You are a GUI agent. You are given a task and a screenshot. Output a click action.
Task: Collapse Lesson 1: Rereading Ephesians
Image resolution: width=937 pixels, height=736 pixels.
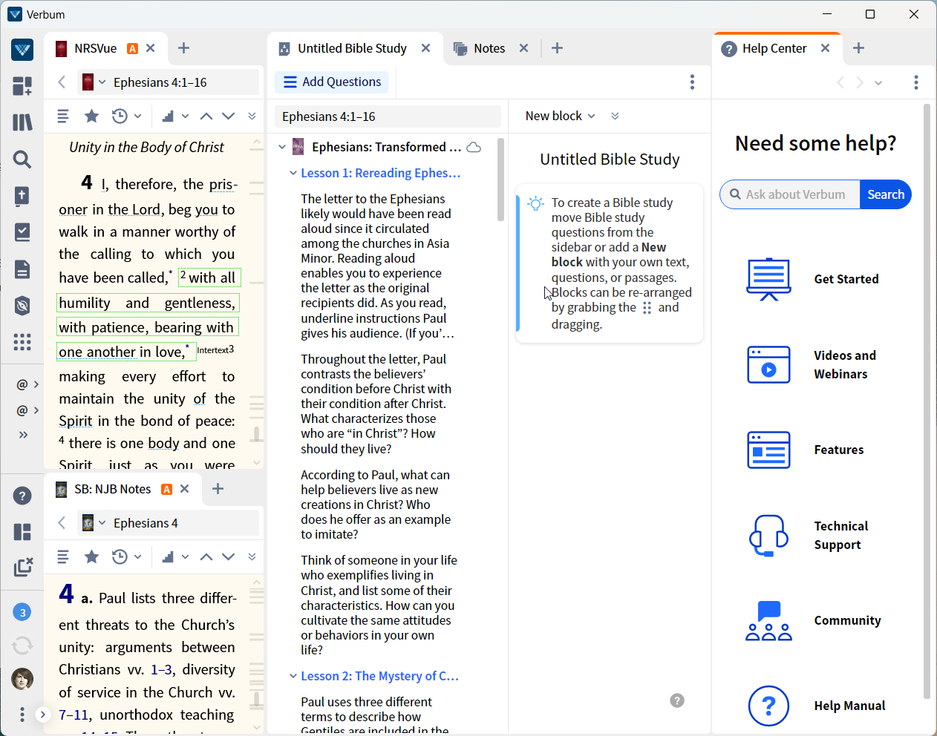(293, 173)
